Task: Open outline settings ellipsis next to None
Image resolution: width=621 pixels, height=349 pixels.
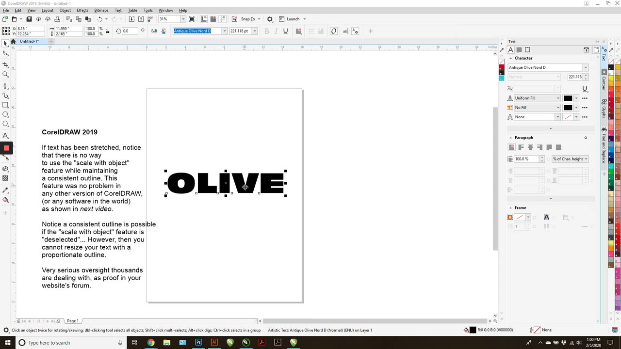Action: (x=585, y=117)
